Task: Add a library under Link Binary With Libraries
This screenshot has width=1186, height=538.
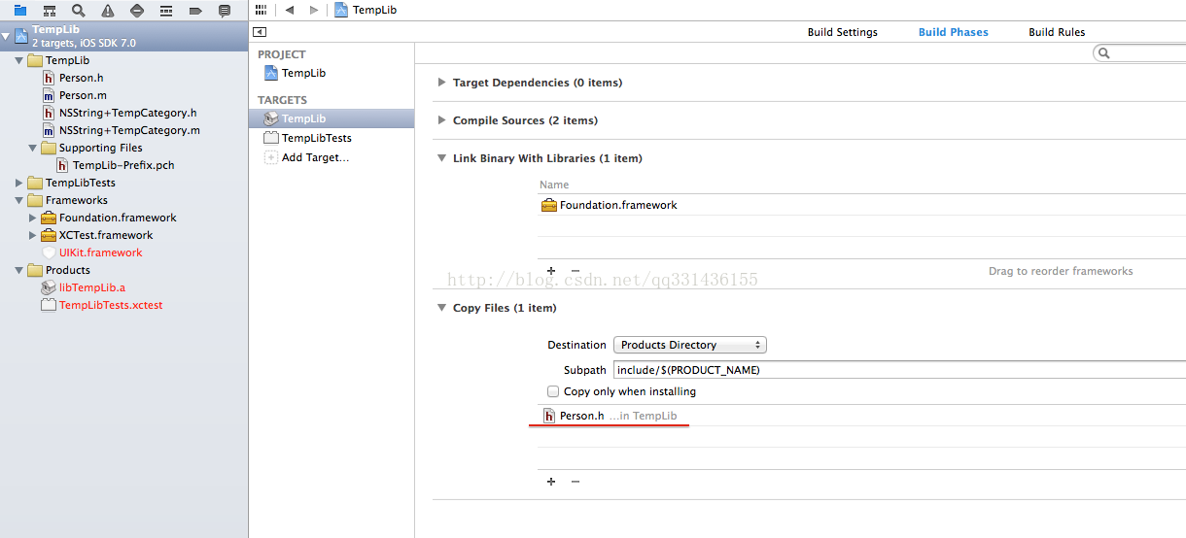Action: point(551,271)
